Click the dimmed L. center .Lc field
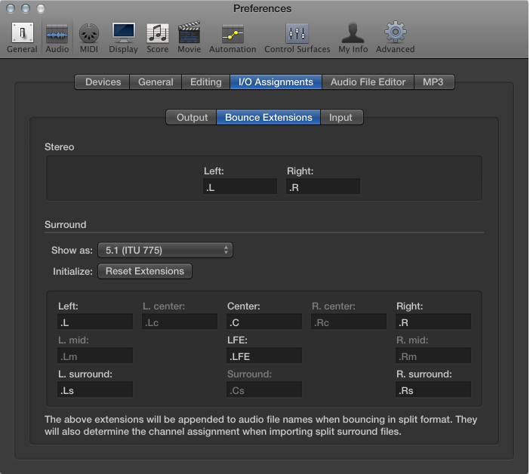This screenshot has height=474, width=530. pyautogui.click(x=180, y=322)
